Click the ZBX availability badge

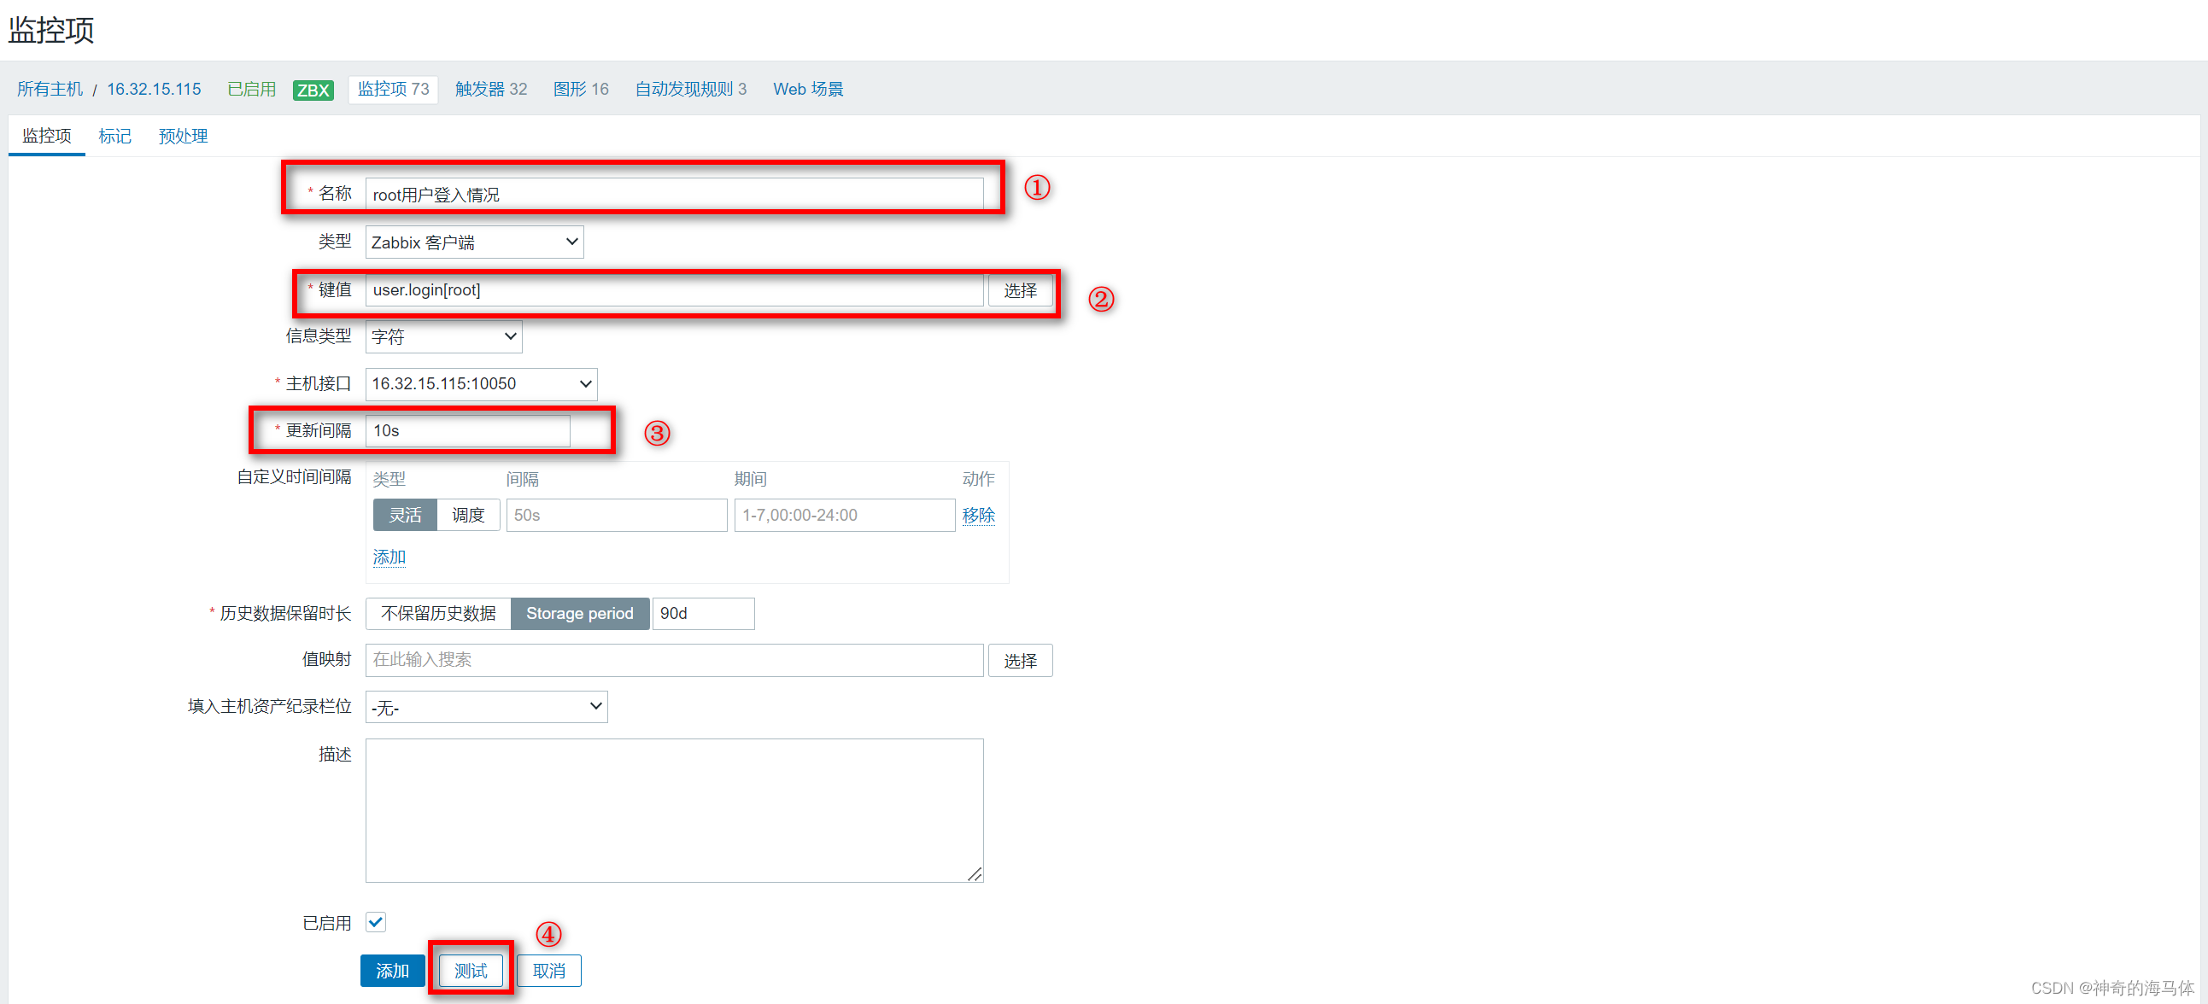coord(313,90)
